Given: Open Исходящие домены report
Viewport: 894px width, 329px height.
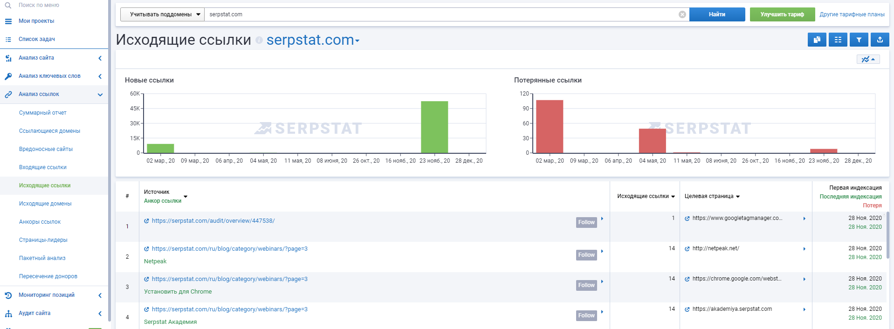Looking at the screenshot, I should tap(45, 204).
